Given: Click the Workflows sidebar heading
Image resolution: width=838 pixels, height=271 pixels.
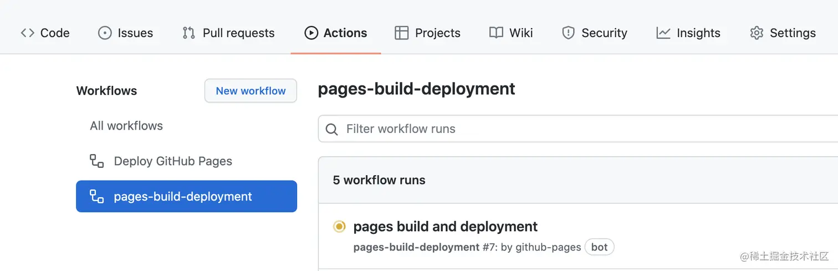Looking at the screenshot, I should pyautogui.click(x=106, y=91).
